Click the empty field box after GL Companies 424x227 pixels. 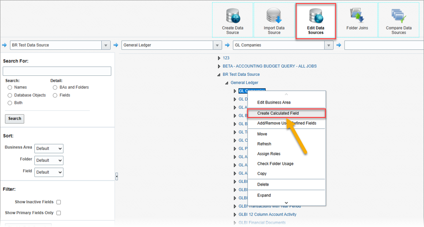(x=384, y=45)
